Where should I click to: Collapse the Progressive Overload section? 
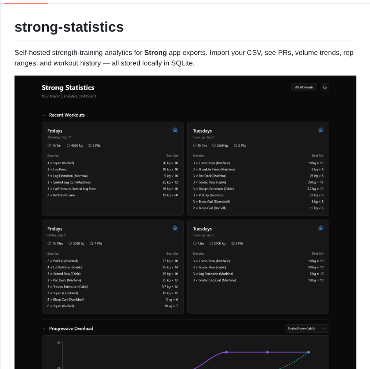pyautogui.click(x=44, y=328)
